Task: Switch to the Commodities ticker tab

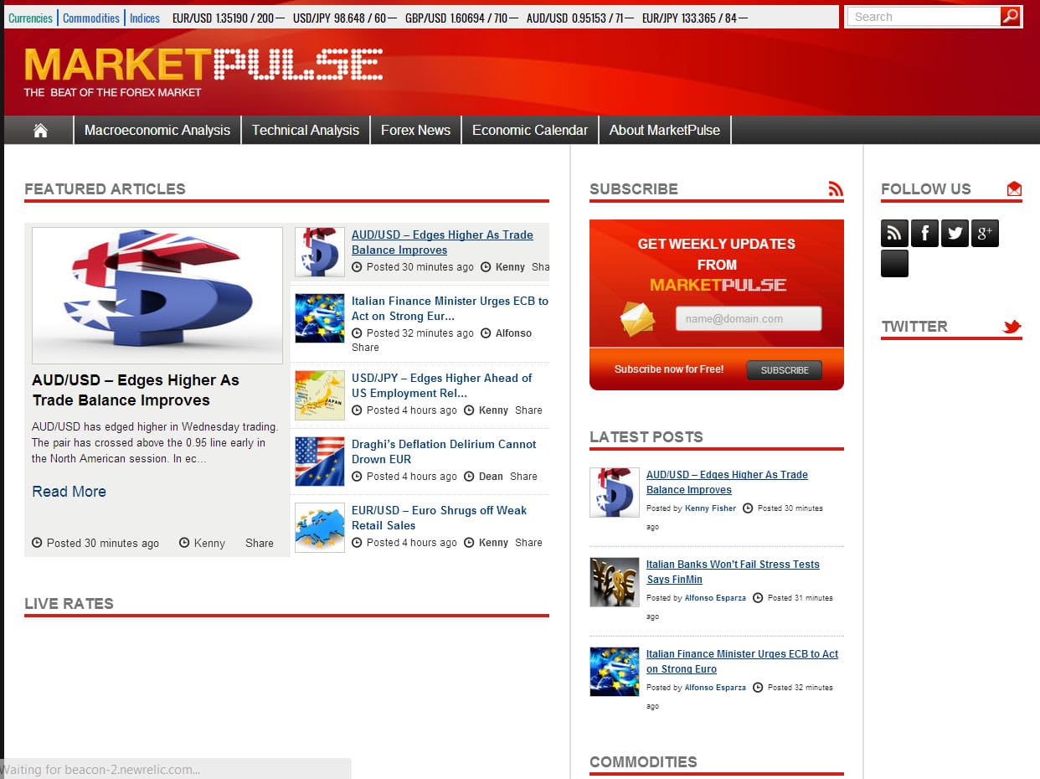Action: [x=91, y=18]
